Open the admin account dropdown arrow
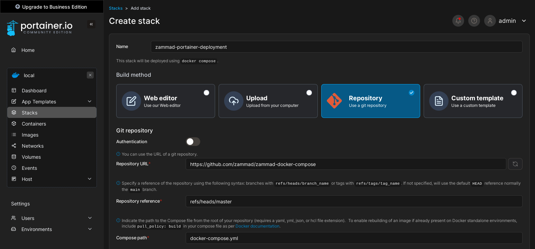The height and width of the screenshot is (249, 535). click(524, 21)
